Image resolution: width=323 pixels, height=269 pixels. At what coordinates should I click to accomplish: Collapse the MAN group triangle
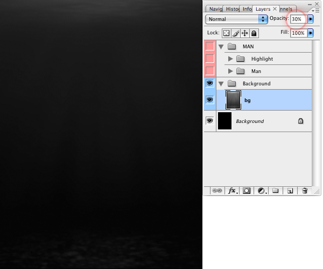point(221,47)
